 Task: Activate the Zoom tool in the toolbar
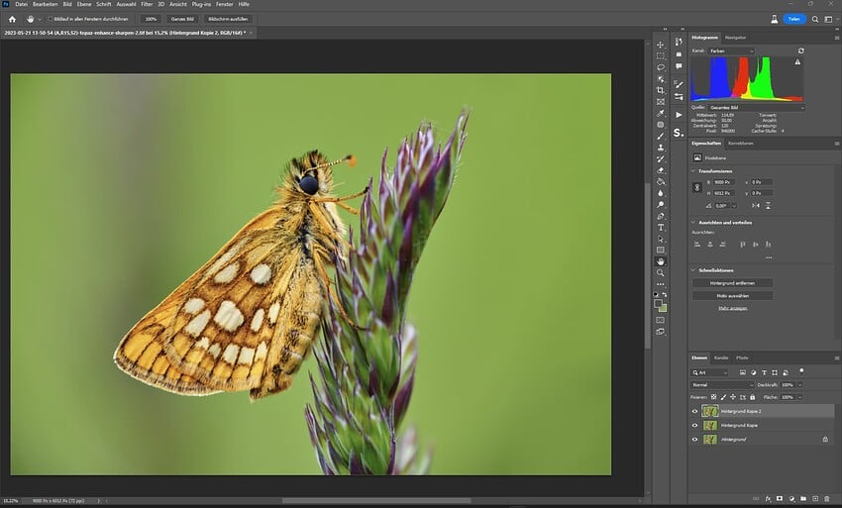click(x=661, y=273)
